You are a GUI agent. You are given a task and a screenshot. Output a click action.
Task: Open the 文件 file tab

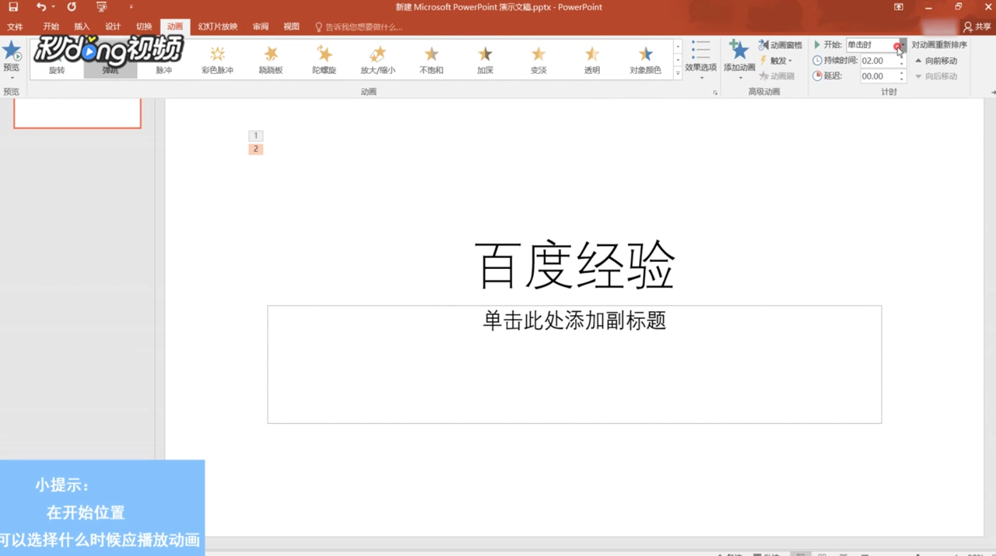pyautogui.click(x=15, y=26)
